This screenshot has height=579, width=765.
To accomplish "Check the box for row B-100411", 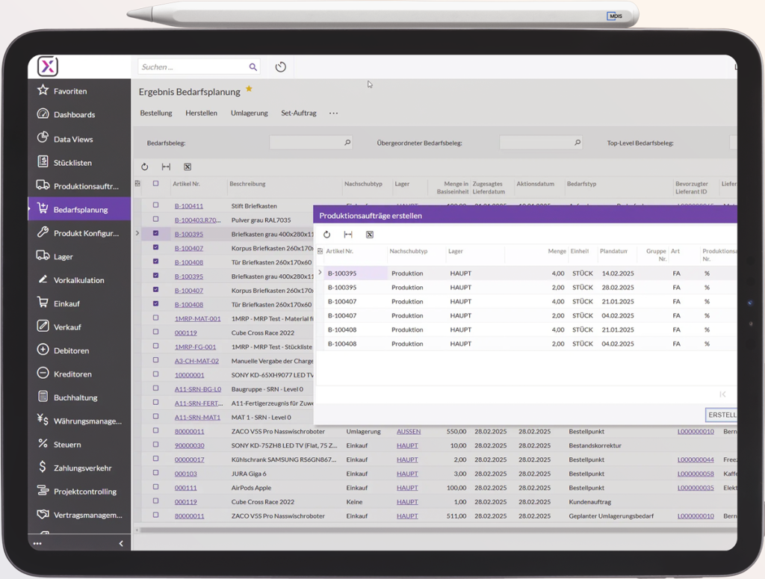I will [x=155, y=205].
